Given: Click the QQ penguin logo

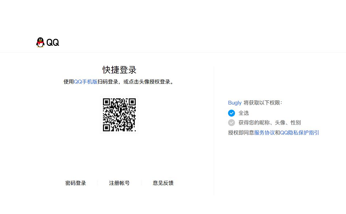Looking at the screenshot, I should point(40,42).
